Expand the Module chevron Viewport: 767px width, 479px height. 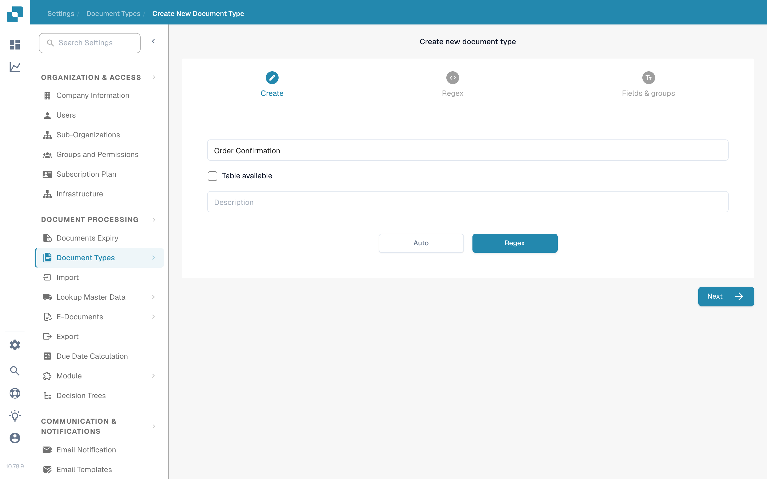(153, 376)
